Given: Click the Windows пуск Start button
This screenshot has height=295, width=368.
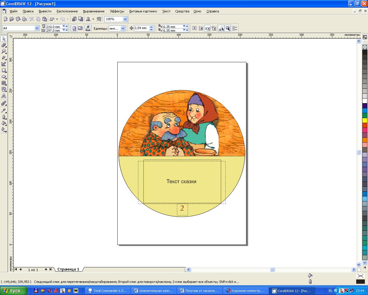Looking at the screenshot, I should click(14, 291).
